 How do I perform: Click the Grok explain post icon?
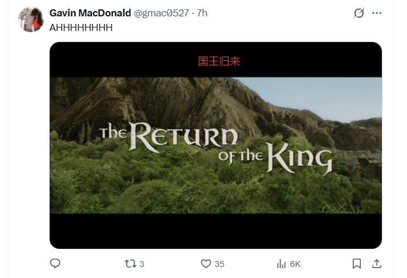[x=359, y=13]
